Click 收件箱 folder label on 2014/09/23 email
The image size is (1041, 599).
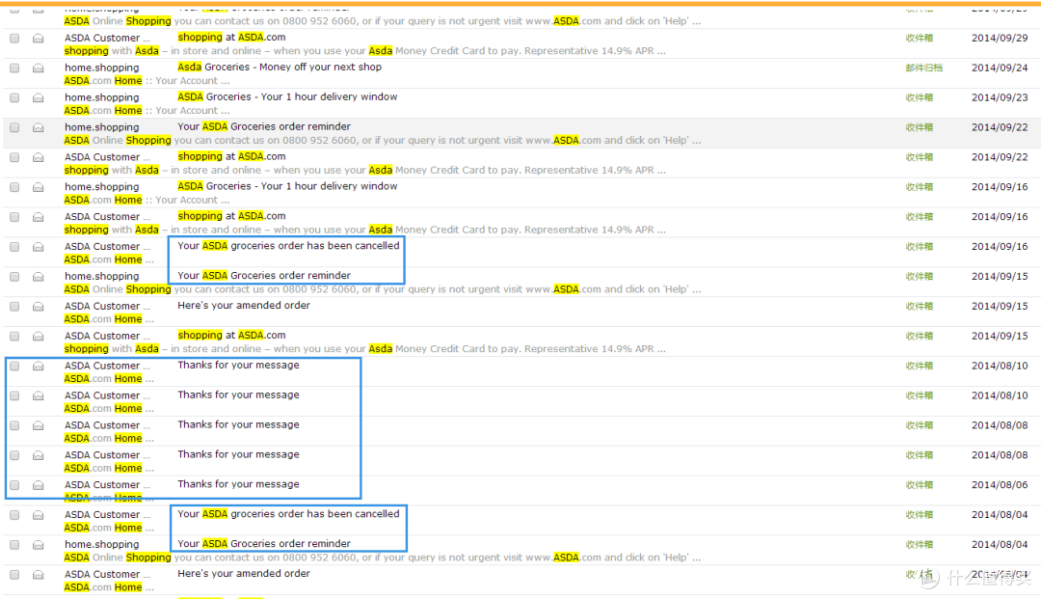click(919, 97)
